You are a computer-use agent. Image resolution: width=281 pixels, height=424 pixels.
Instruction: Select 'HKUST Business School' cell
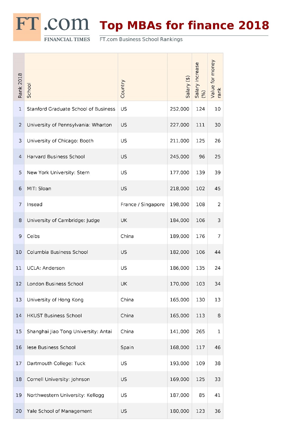pos(71,316)
